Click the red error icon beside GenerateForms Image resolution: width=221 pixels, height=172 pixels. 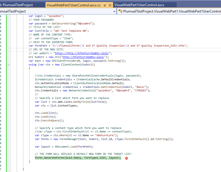tap(126, 158)
